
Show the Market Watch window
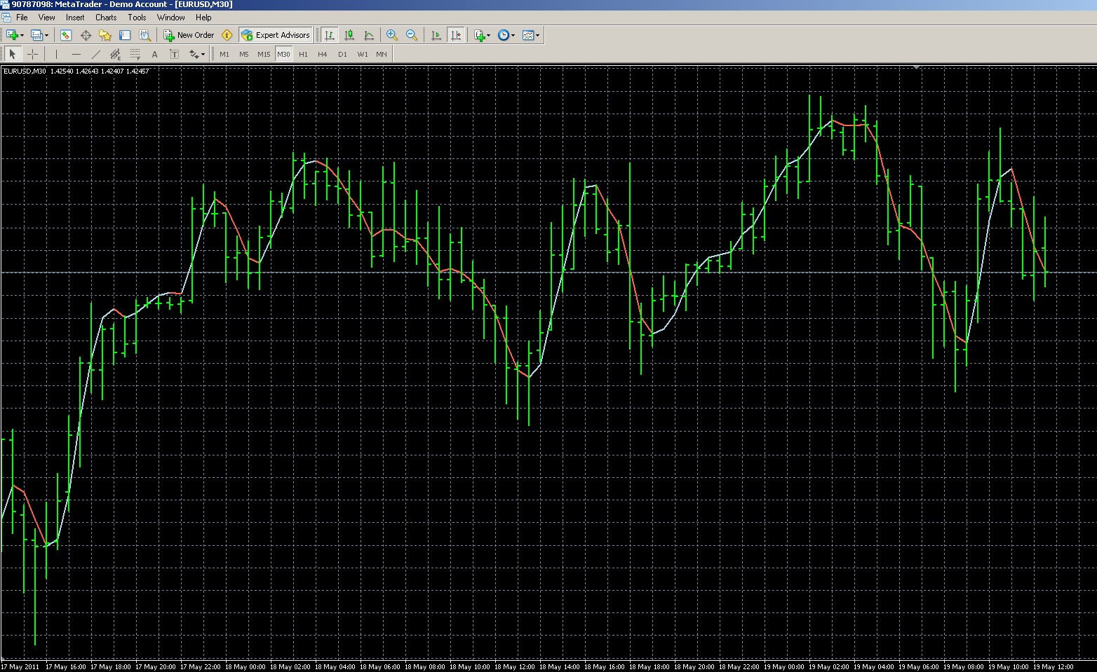click(x=66, y=35)
